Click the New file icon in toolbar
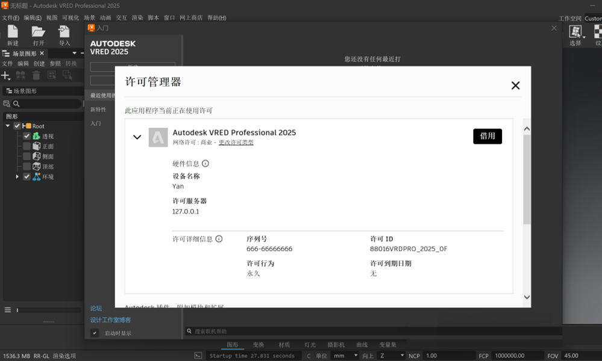Viewport: 602px width, 361px height. point(13,32)
